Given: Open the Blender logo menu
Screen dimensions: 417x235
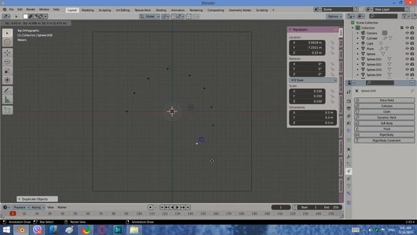Looking at the screenshot, I should 5,10.
